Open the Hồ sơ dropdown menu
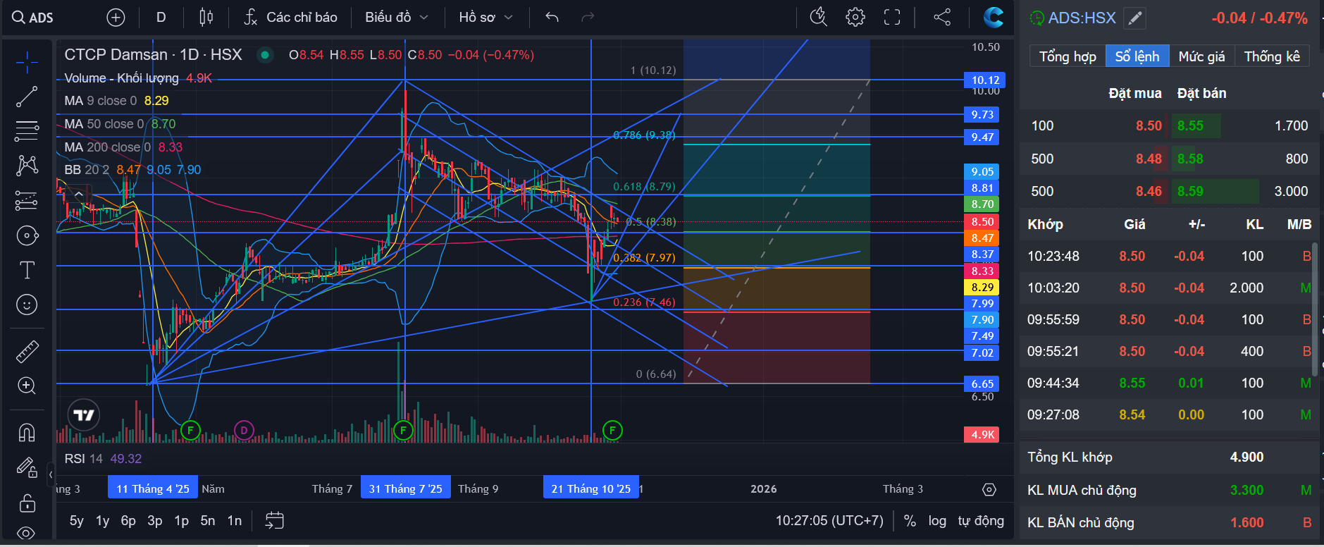The width and height of the screenshot is (1324, 547). pyautogui.click(x=485, y=17)
